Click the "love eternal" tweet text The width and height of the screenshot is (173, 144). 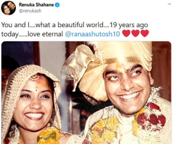tap(45, 34)
